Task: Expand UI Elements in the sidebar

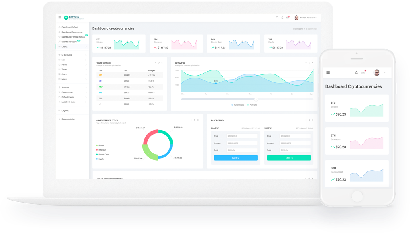Action: [67, 55]
